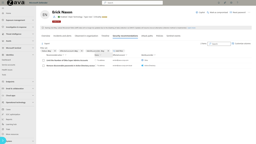The width and height of the screenshot is (256, 144).
Task: Select the To address radio for Active Directory row
Action: [96, 66]
